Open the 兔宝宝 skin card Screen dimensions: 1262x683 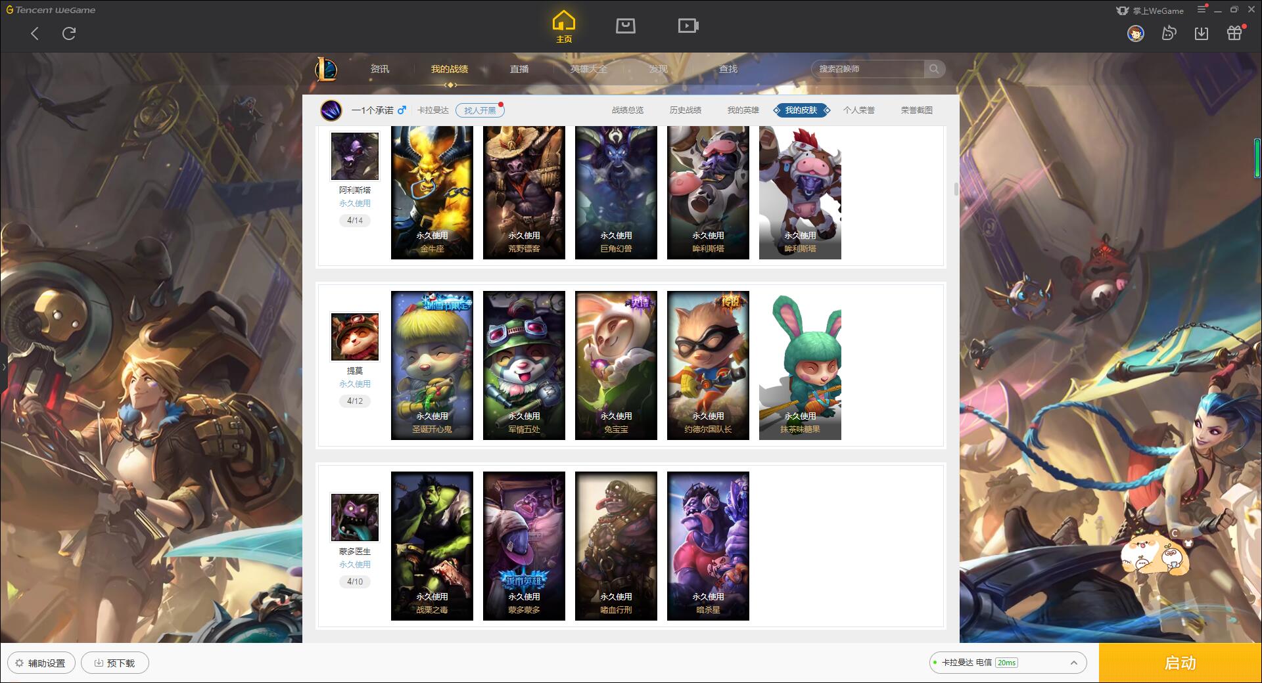pyautogui.click(x=616, y=365)
